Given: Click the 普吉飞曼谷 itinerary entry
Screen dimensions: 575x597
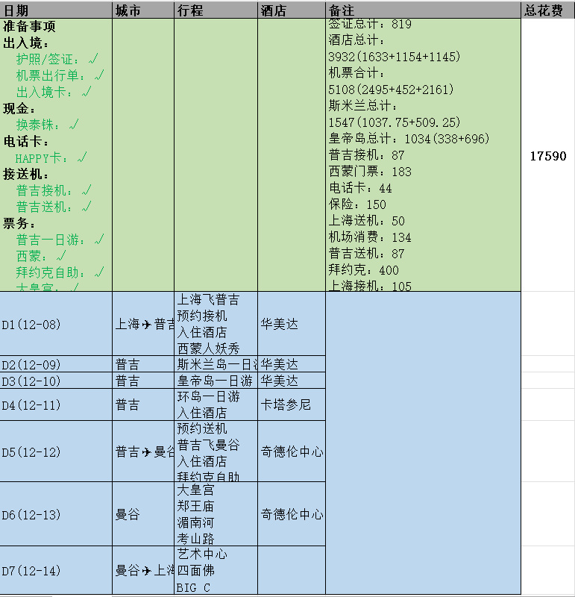Looking at the screenshot, I should tap(208, 445).
